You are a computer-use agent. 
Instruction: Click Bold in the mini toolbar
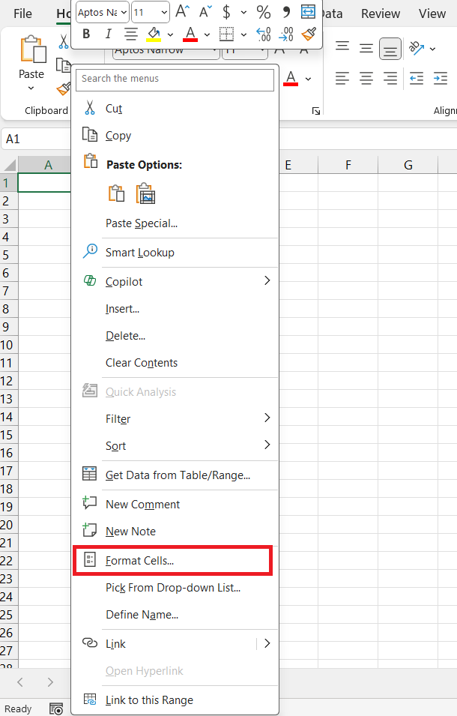point(86,34)
